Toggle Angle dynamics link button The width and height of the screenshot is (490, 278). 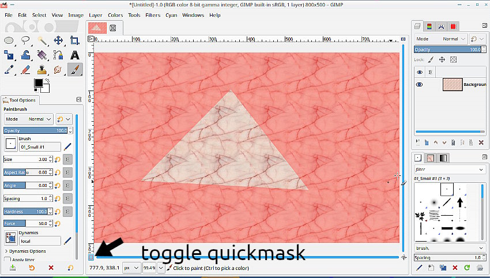[67, 186]
